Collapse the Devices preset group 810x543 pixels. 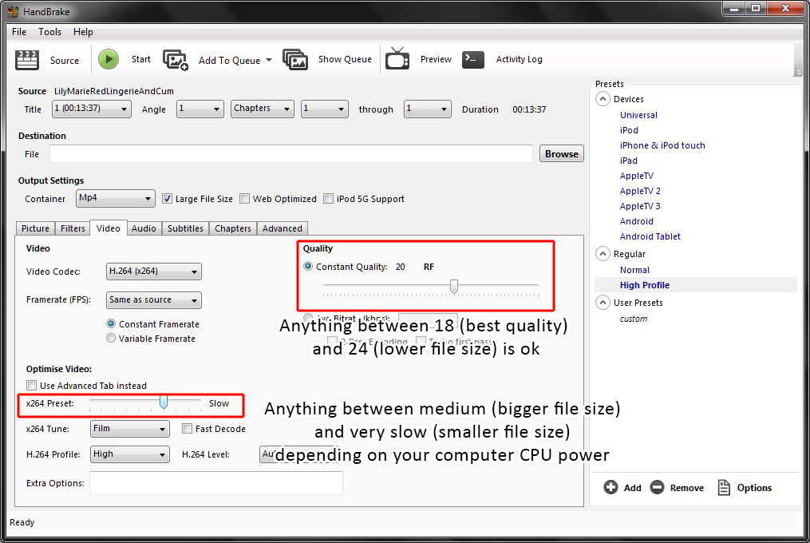[603, 99]
